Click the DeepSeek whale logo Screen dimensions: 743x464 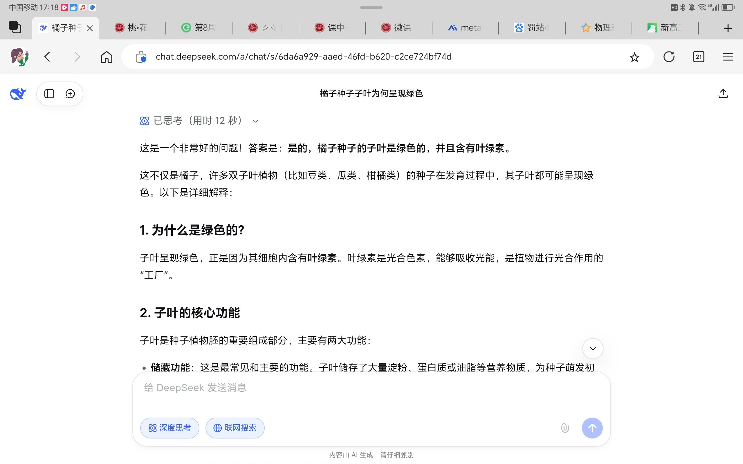tap(18, 94)
